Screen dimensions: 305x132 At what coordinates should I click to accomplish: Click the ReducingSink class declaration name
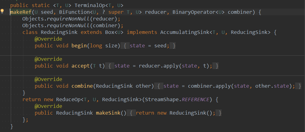(x=59, y=32)
